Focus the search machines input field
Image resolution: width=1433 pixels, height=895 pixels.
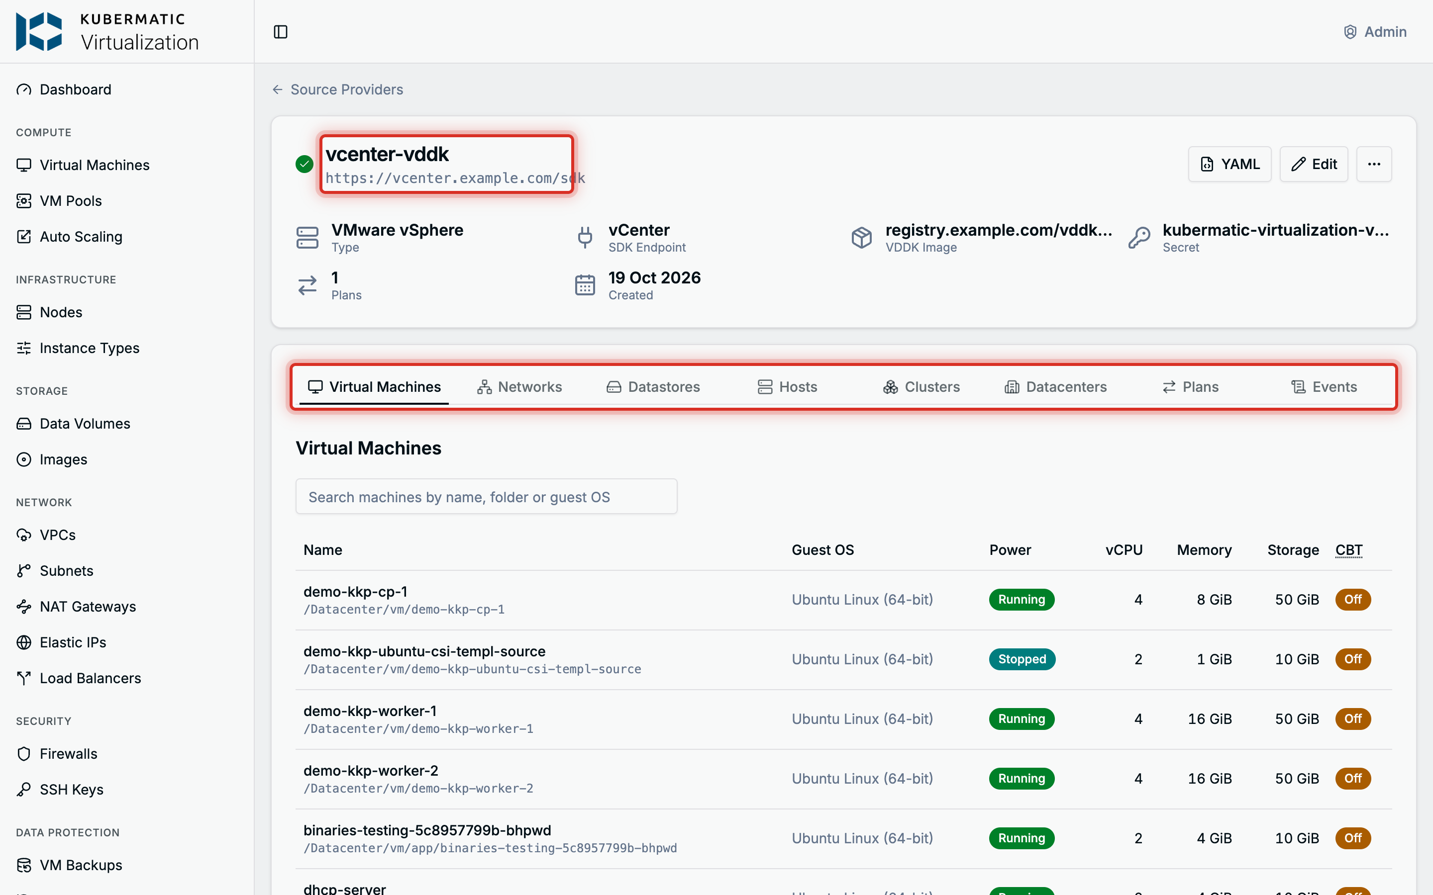486,497
